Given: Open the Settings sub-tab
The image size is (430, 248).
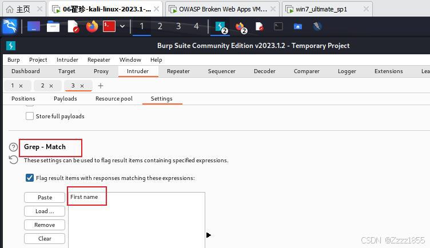Looking at the screenshot, I should pyautogui.click(x=161, y=99).
